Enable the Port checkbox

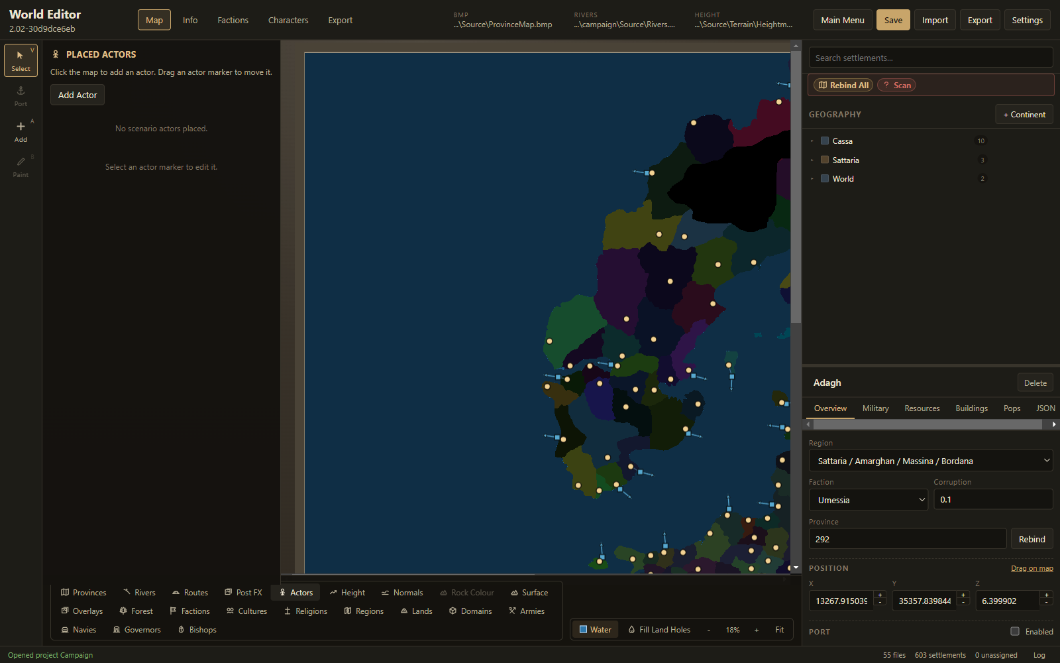pyautogui.click(x=1015, y=631)
